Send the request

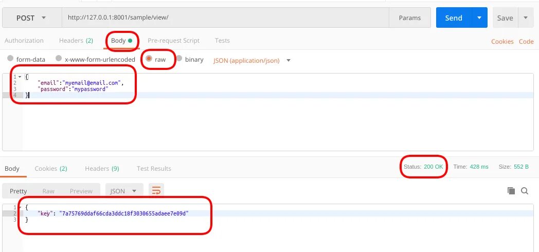click(454, 18)
